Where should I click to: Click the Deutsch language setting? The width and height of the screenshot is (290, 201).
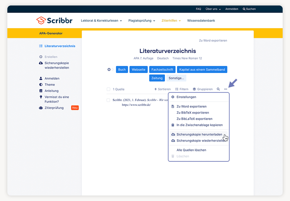click(x=163, y=58)
